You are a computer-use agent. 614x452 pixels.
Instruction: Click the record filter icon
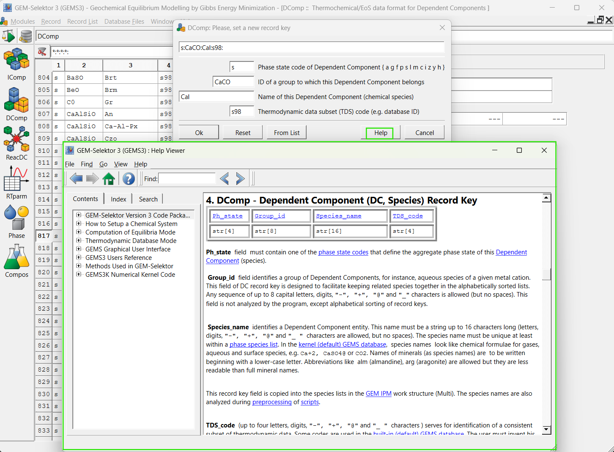[x=42, y=52]
